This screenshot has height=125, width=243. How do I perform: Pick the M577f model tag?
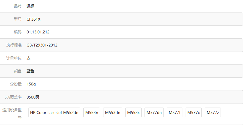pos(175,112)
